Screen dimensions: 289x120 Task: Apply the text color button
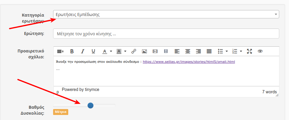coord(105,51)
